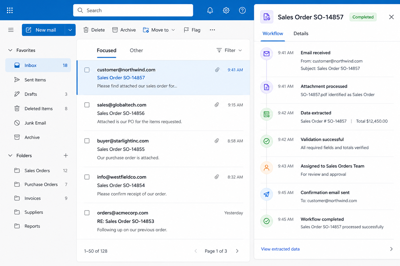Collapse the Folders section
This screenshot has width=400, height=266.
pyautogui.click(x=10, y=155)
